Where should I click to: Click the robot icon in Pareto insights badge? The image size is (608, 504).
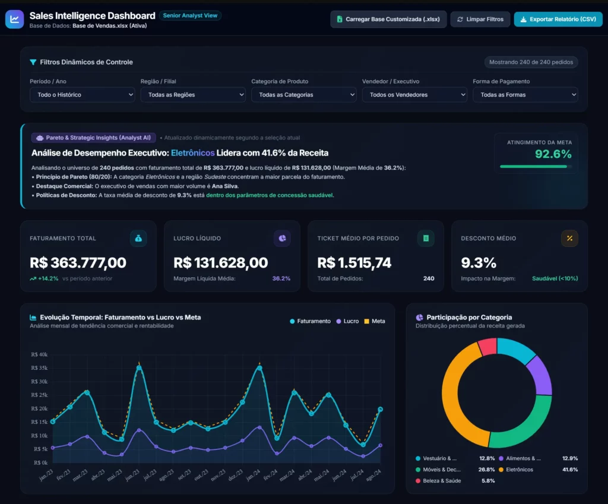click(x=40, y=138)
